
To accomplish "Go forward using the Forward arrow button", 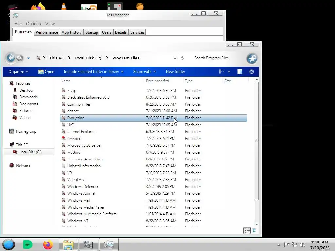I will tap(20, 58).
